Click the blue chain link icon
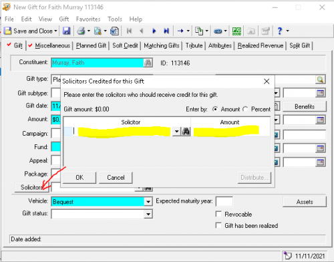 pyautogui.click(x=218, y=31)
